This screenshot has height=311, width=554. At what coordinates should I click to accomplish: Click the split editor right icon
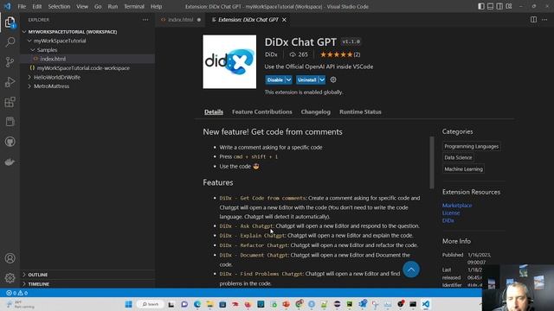tap(533, 20)
